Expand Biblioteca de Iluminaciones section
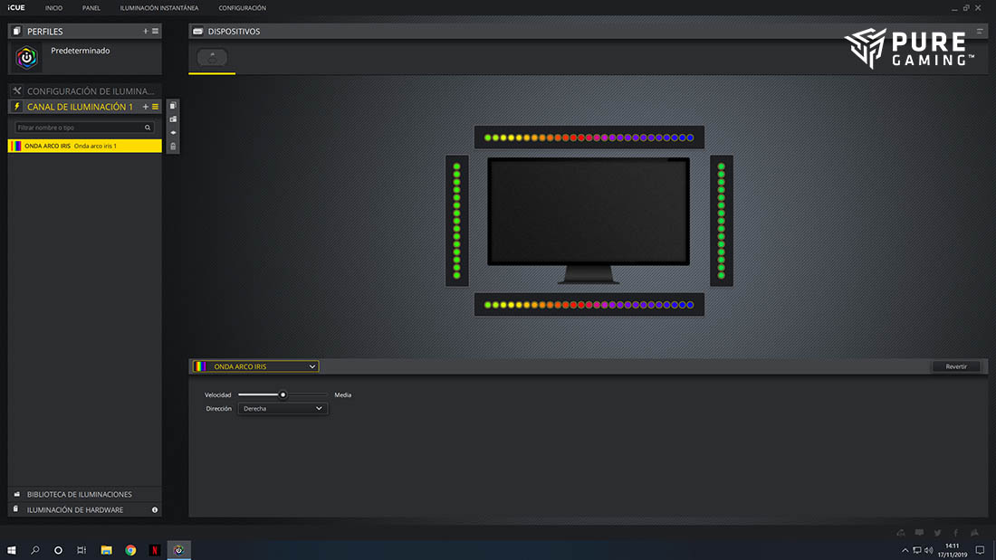 [80, 495]
